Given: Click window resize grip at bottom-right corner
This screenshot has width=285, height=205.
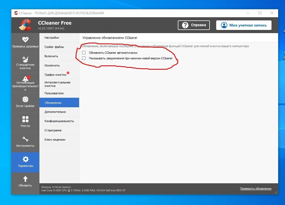Looking at the screenshot, I should pyautogui.click(x=276, y=192).
